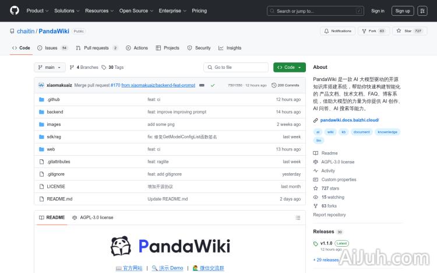Open the images folder
This screenshot has width=437, height=273.
(x=54, y=124)
